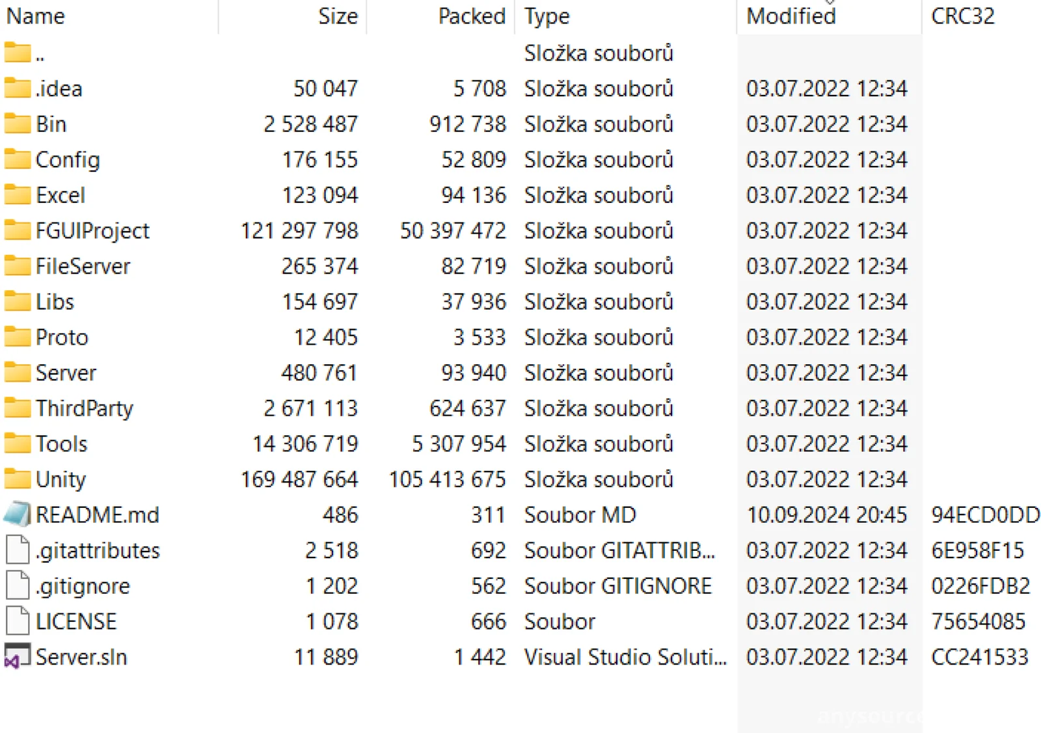
Task: Click the README.md file icon
Action: (x=18, y=514)
